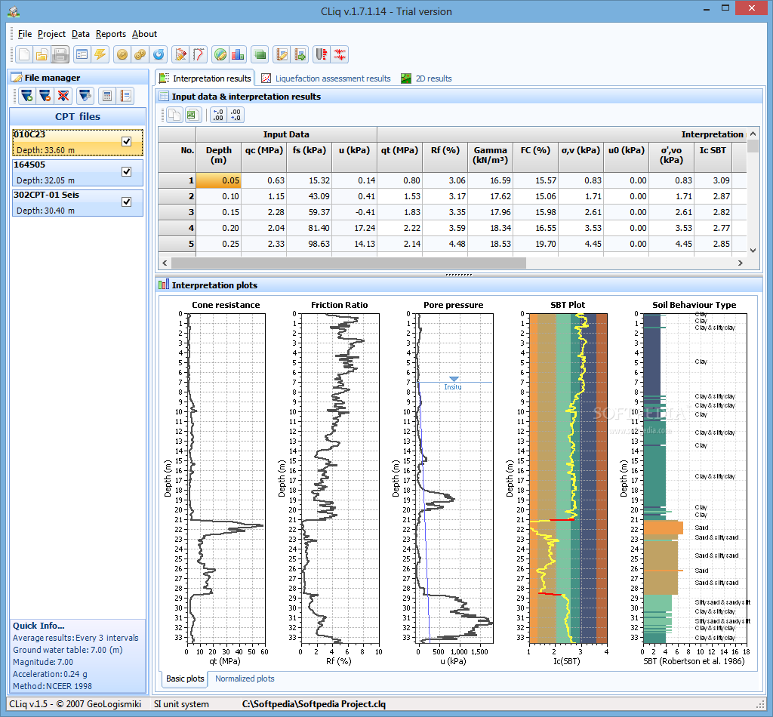Open the Project menu

[52, 34]
